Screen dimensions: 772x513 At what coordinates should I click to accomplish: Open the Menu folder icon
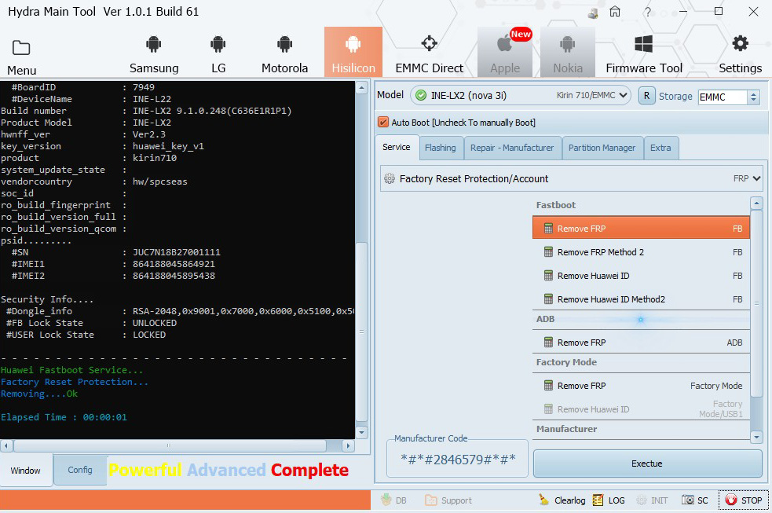click(x=21, y=49)
